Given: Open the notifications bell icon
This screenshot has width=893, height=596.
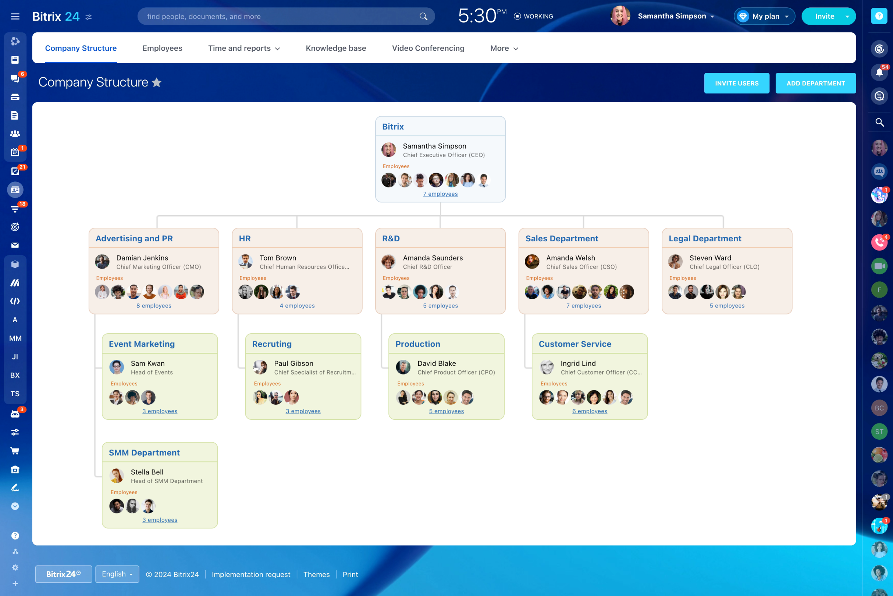Looking at the screenshot, I should [x=879, y=72].
